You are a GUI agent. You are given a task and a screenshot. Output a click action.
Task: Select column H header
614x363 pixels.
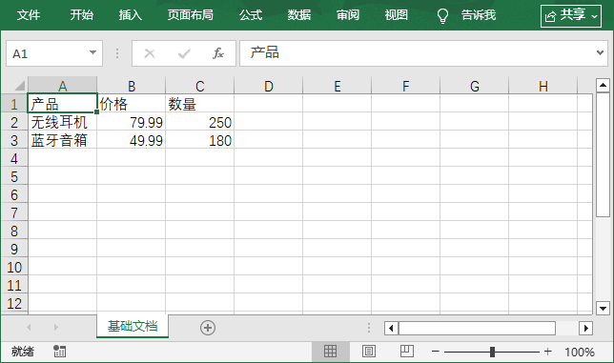tap(543, 86)
